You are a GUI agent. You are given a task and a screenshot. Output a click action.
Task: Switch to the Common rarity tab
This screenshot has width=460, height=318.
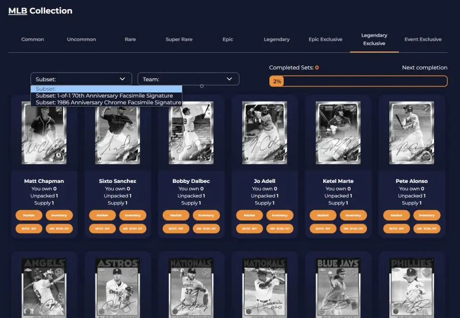click(x=33, y=39)
